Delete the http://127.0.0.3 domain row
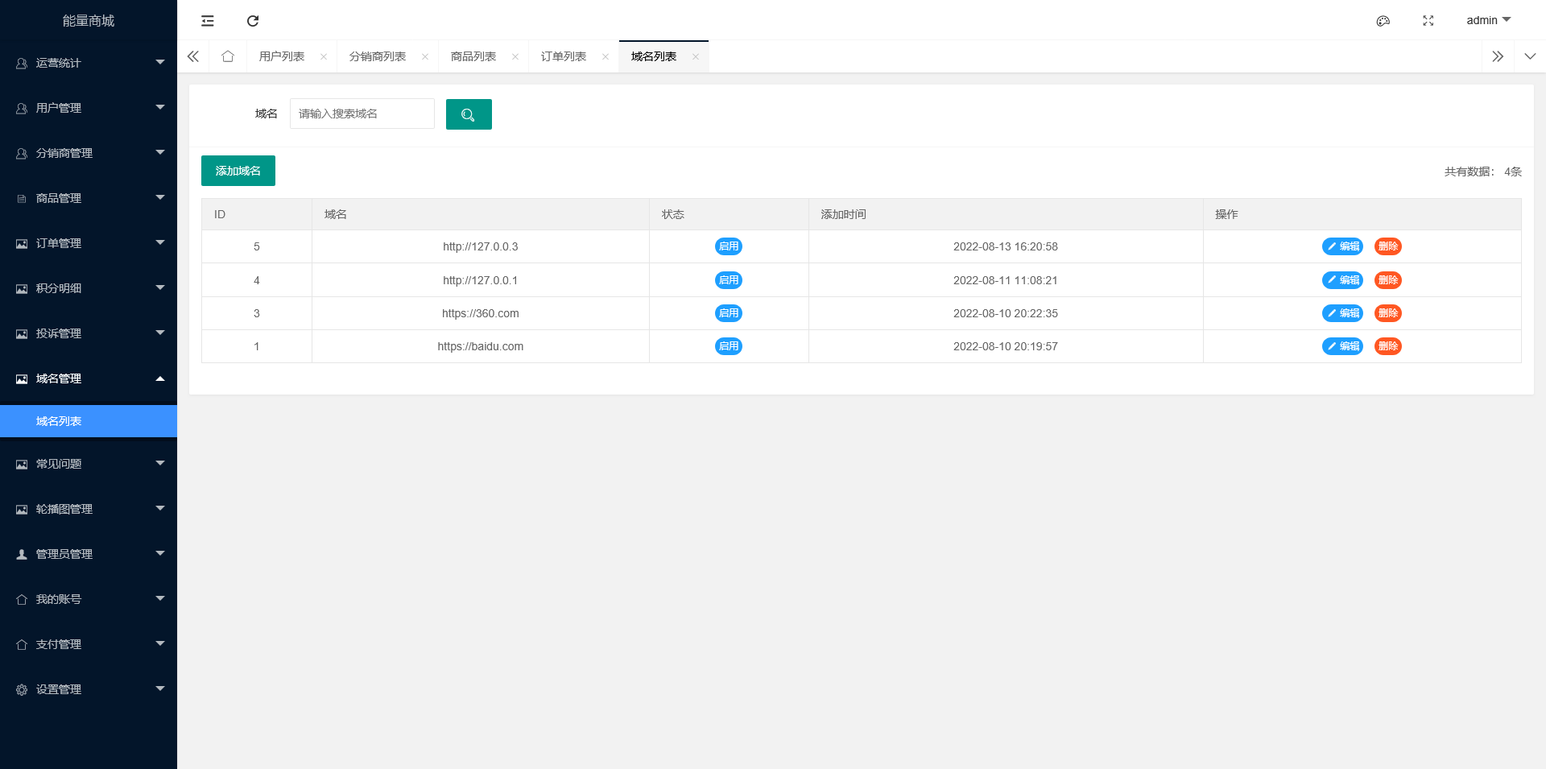 (x=1388, y=246)
